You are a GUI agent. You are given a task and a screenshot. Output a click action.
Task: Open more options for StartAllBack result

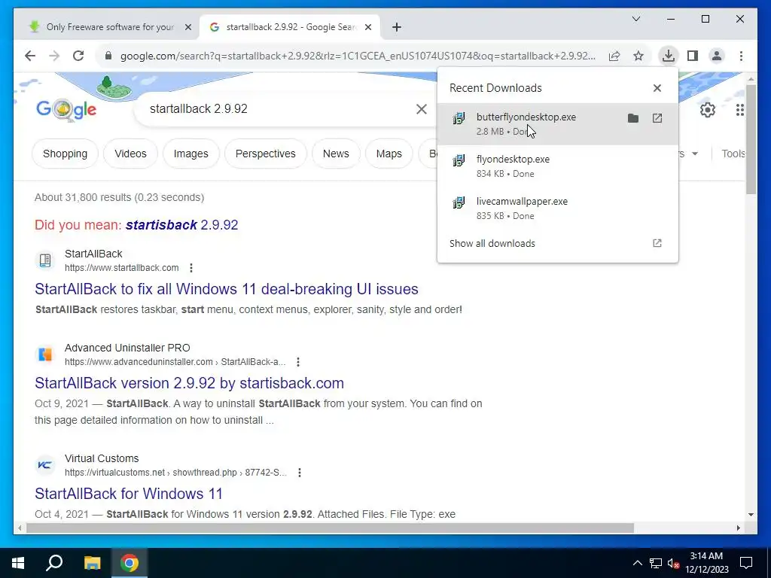click(x=191, y=268)
